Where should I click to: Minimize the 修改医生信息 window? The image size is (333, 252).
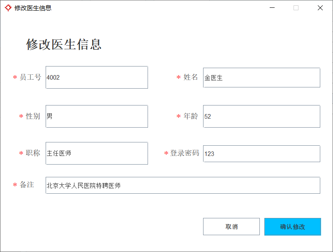coord(272,8)
